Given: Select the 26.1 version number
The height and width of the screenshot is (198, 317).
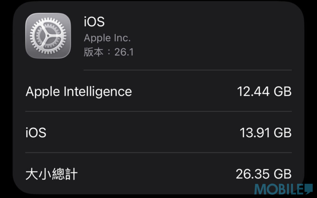Looking at the screenshot, I should coord(124,52).
